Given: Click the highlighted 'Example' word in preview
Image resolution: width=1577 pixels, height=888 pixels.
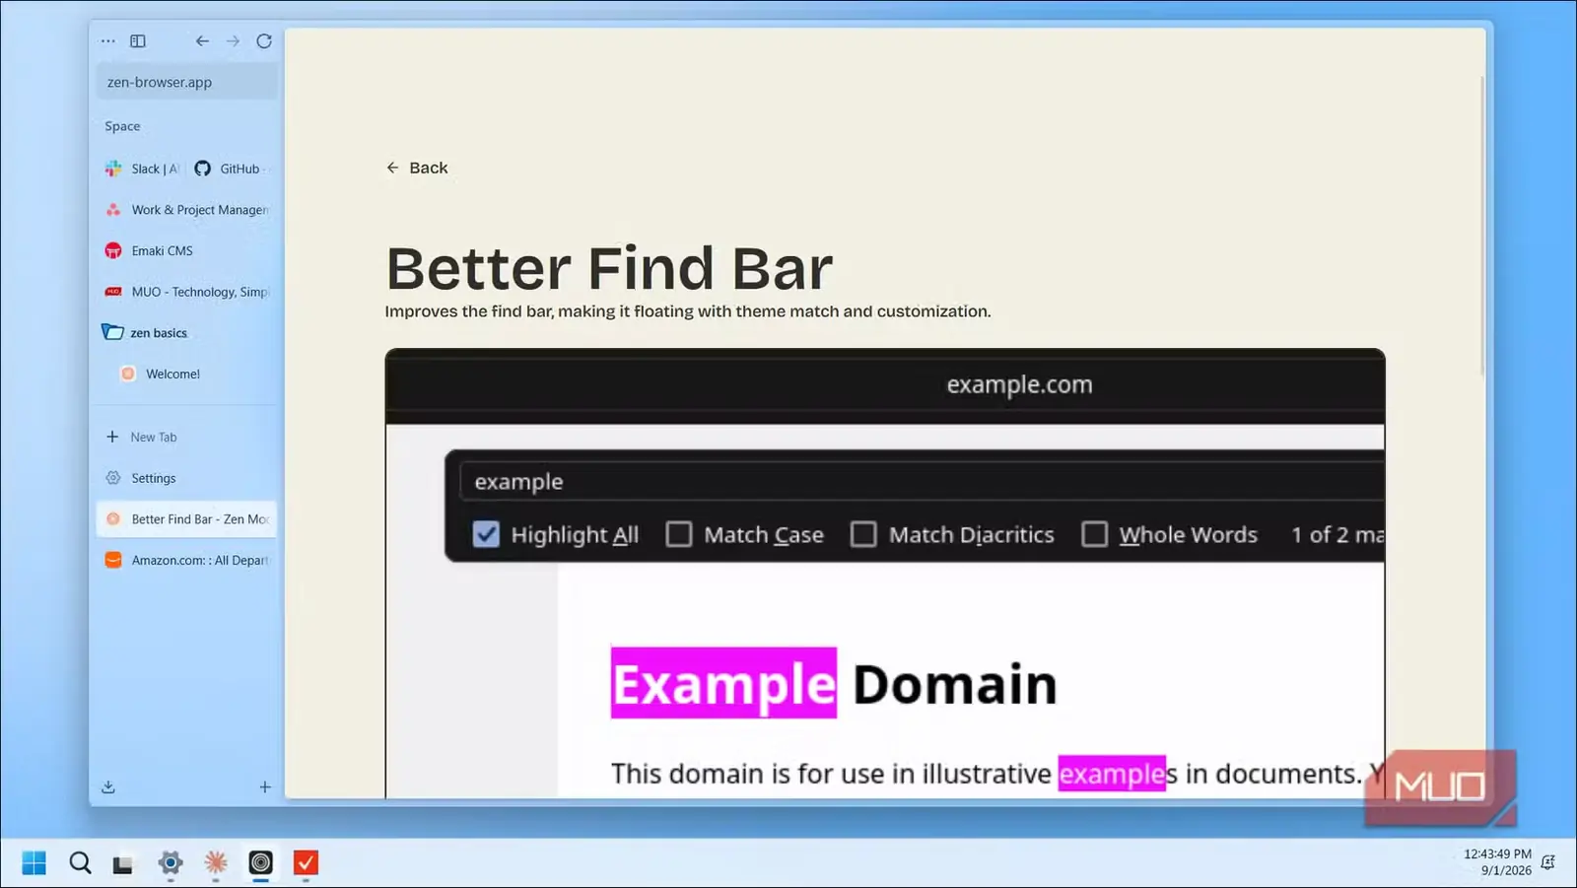Looking at the screenshot, I should [723, 683].
